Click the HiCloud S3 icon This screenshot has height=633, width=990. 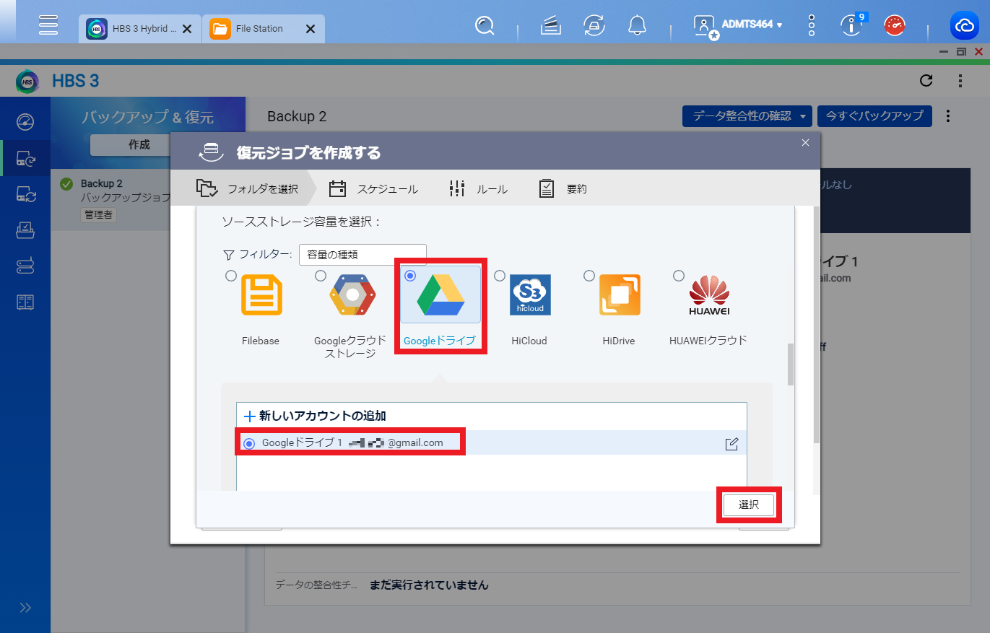coord(530,294)
